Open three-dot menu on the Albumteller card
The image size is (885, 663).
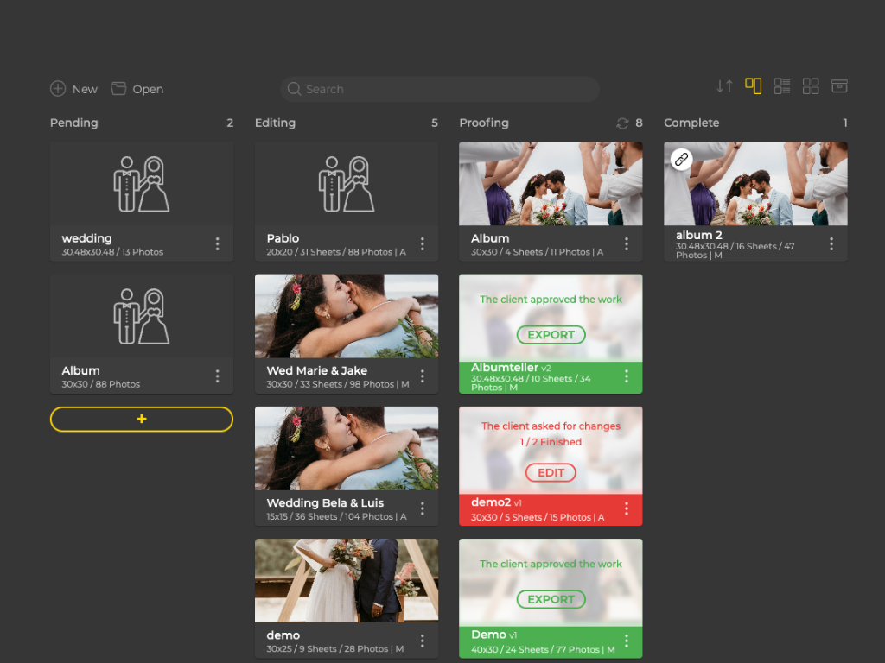click(x=627, y=376)
